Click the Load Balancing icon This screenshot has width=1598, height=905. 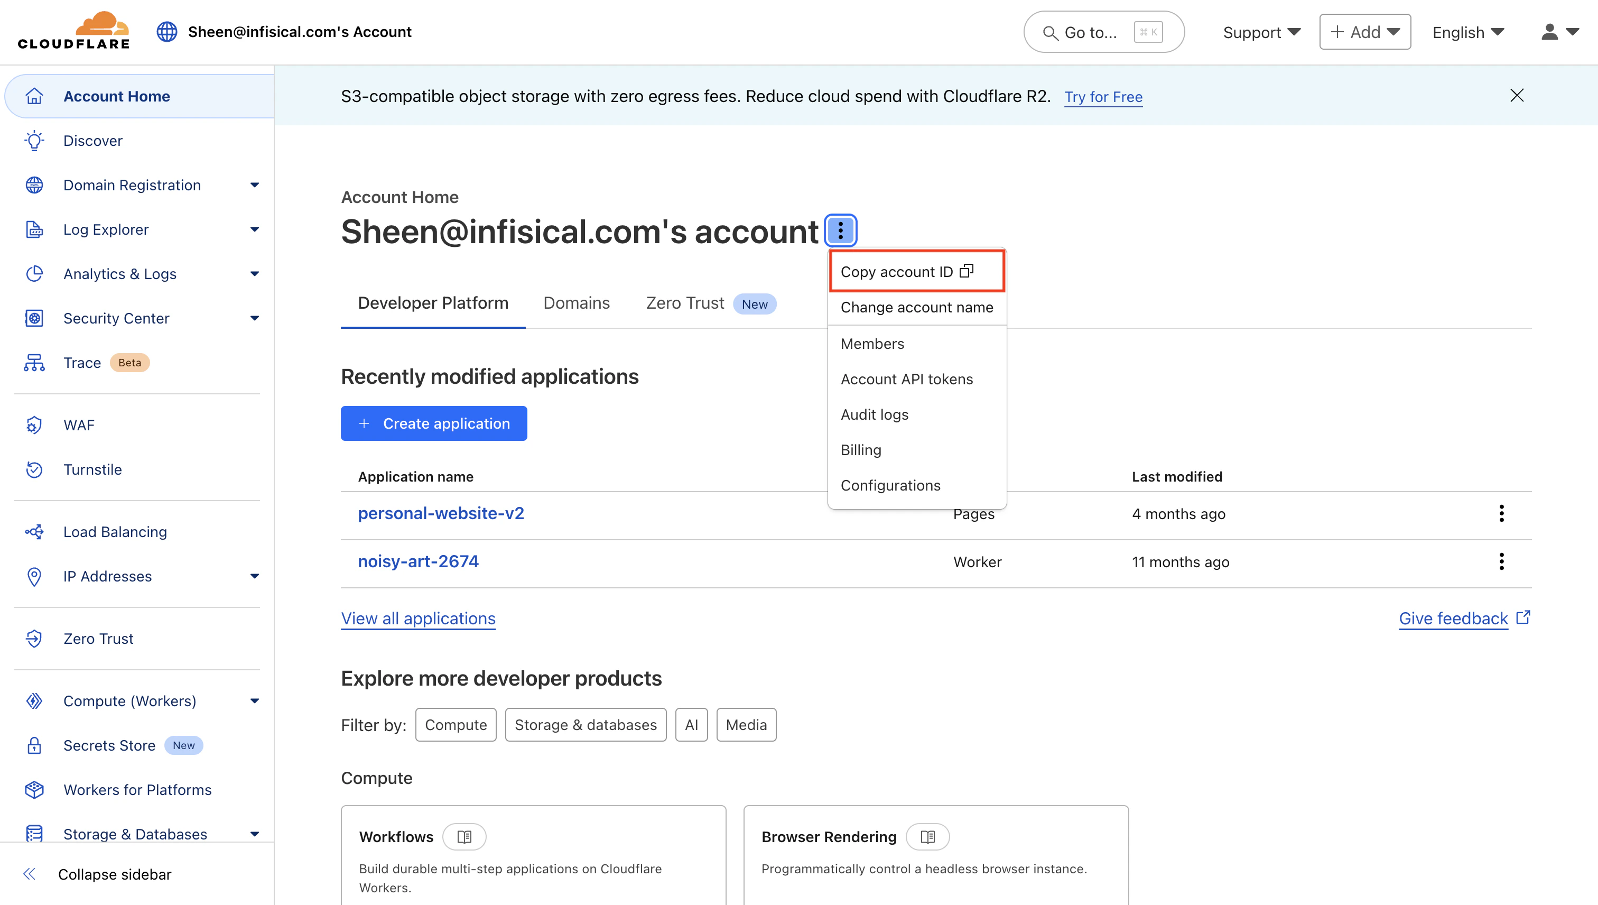point(34,531)
